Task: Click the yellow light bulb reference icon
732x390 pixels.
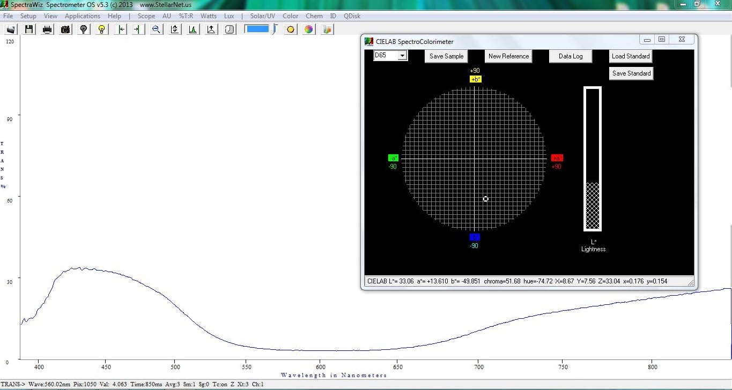Action: (x=102, y=29)
